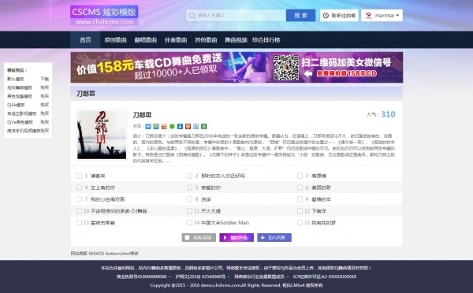Click the blue 搜索 button
Screen dimensions: 473x293
pos(301,16)
